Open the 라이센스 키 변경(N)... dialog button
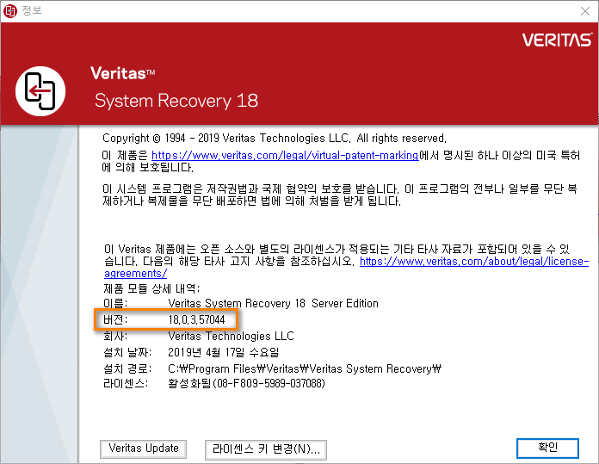 point(266,449)
